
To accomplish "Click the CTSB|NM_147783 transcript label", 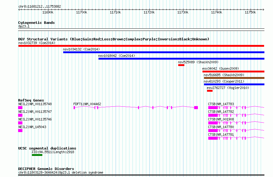I will (x=221, y=104).
